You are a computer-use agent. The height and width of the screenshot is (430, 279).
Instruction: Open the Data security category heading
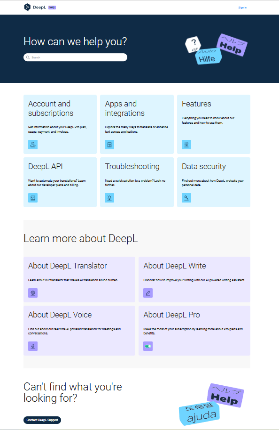tap(204, 166)
